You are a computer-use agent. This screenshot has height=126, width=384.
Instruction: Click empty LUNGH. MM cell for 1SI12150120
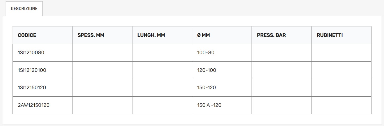[x=162, y=88]
